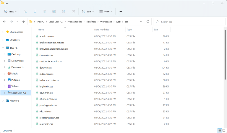
Task: Switch to details view in status bar
Action: [x=220, y=131]
